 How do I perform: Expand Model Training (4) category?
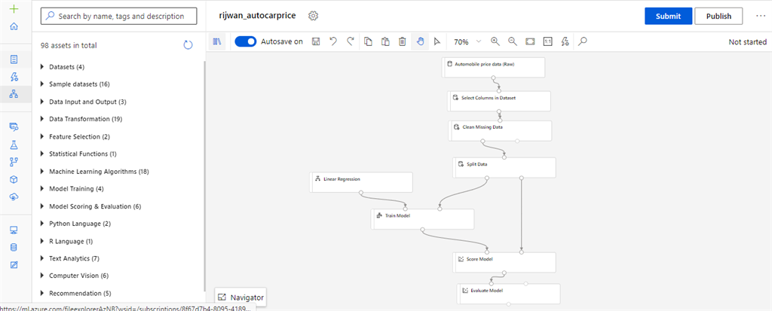pyautogui.click(x=42, y=189)
